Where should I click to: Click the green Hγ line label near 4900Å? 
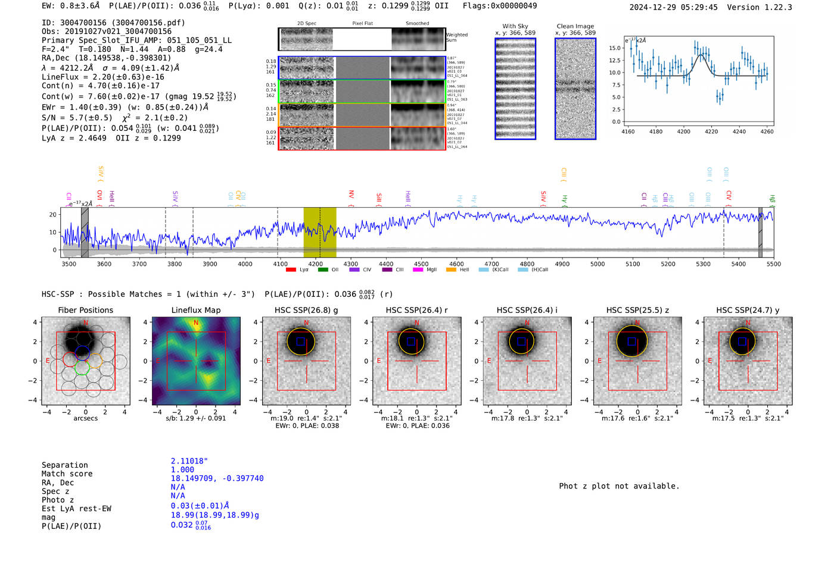pos(564,200)
